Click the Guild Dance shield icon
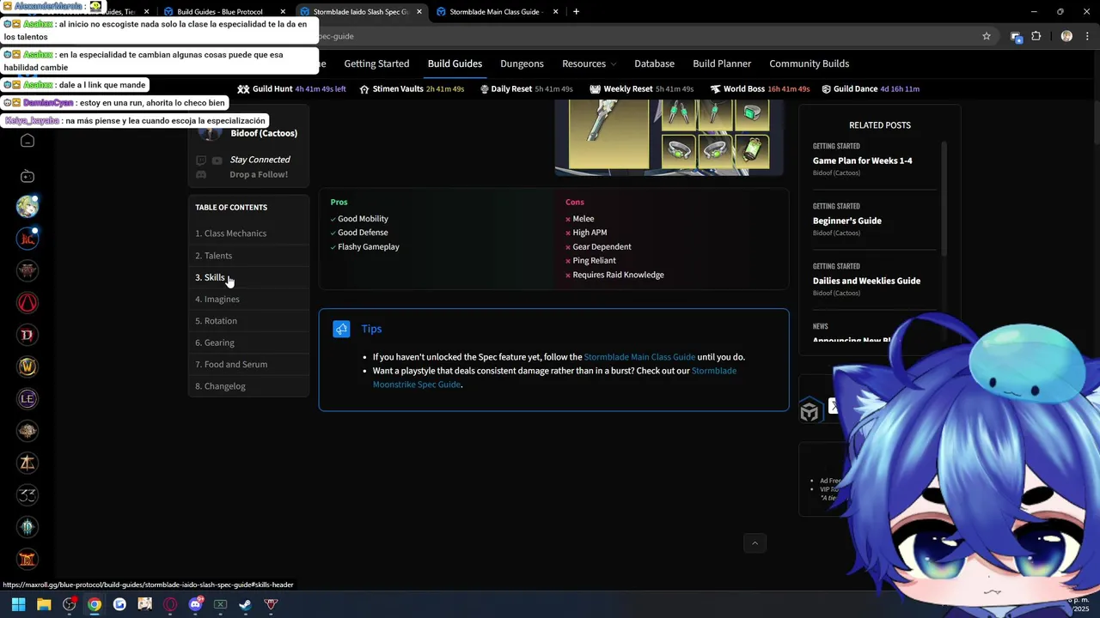The height and width of the screenshot is (618, 1100). point(826,89)
